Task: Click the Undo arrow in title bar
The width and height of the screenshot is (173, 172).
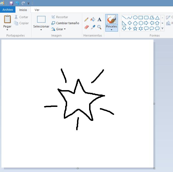Action: (x=17, y=3)
